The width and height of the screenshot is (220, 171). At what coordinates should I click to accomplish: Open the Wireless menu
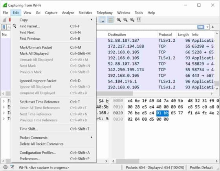tap(124, 13)
